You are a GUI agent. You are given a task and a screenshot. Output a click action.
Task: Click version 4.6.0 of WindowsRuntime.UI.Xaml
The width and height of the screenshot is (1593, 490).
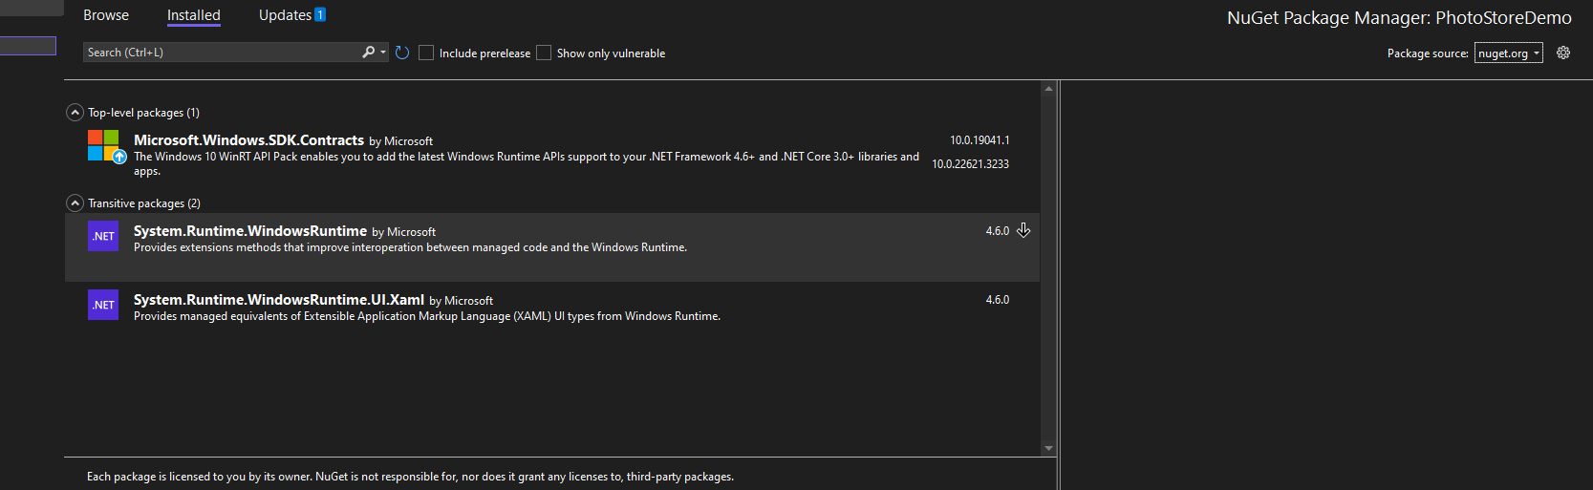(x=998, y=300)
